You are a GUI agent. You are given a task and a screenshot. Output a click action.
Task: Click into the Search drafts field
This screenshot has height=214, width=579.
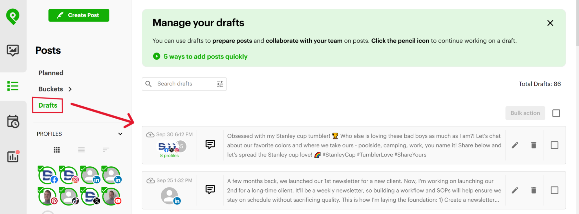click(184, 84)
